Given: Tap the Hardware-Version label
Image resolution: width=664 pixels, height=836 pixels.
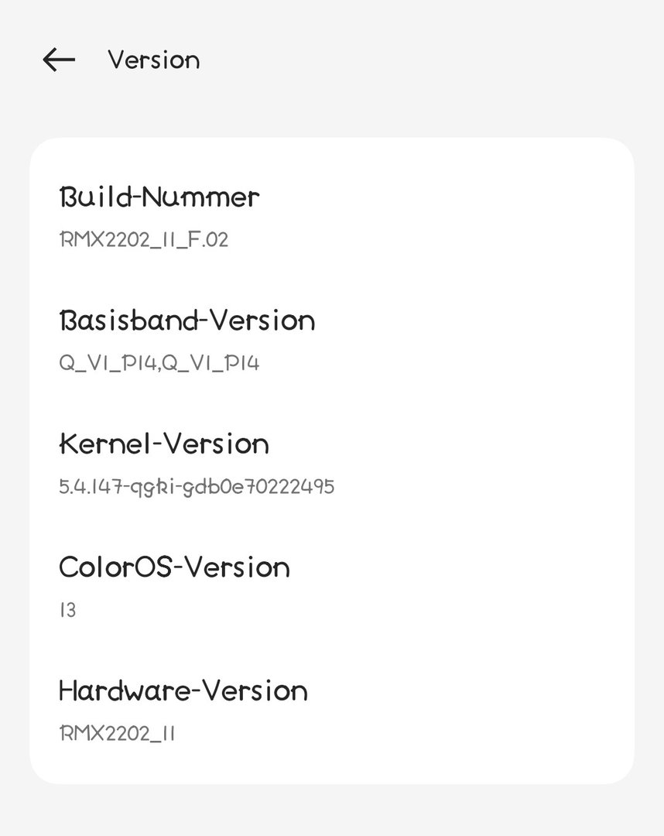Looking at the screenshot, I should click(183, 690).
